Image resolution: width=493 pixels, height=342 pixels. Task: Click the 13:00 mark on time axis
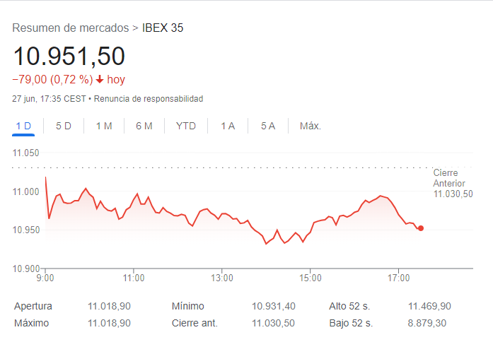point(222,278)
